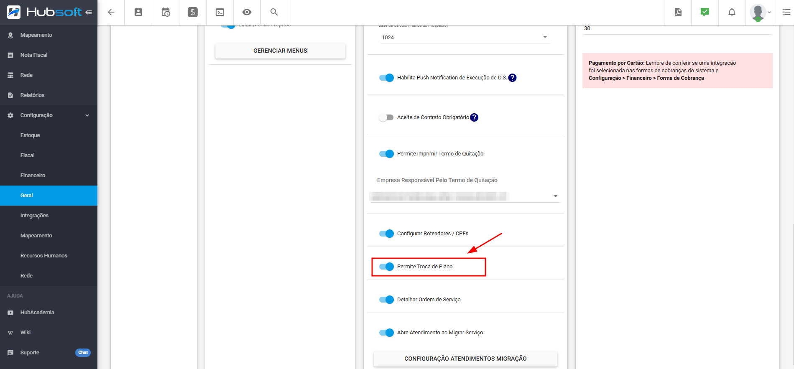Open the terminal console icon

click(220, 13)
